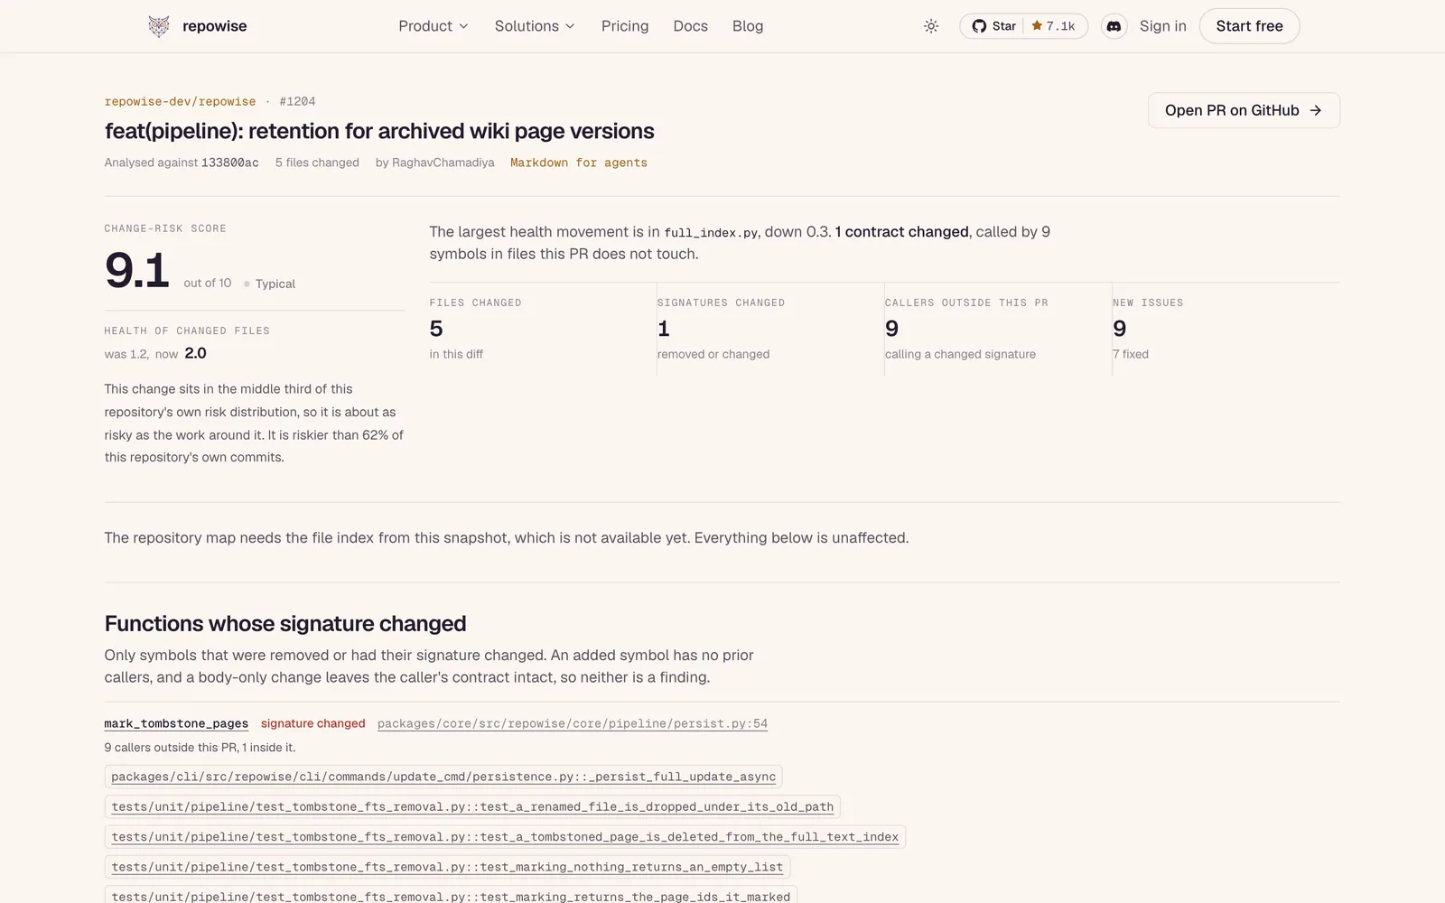Click the #1204 PR number
The height and width of the screenshot is (903, 1445).
point(297,101)
